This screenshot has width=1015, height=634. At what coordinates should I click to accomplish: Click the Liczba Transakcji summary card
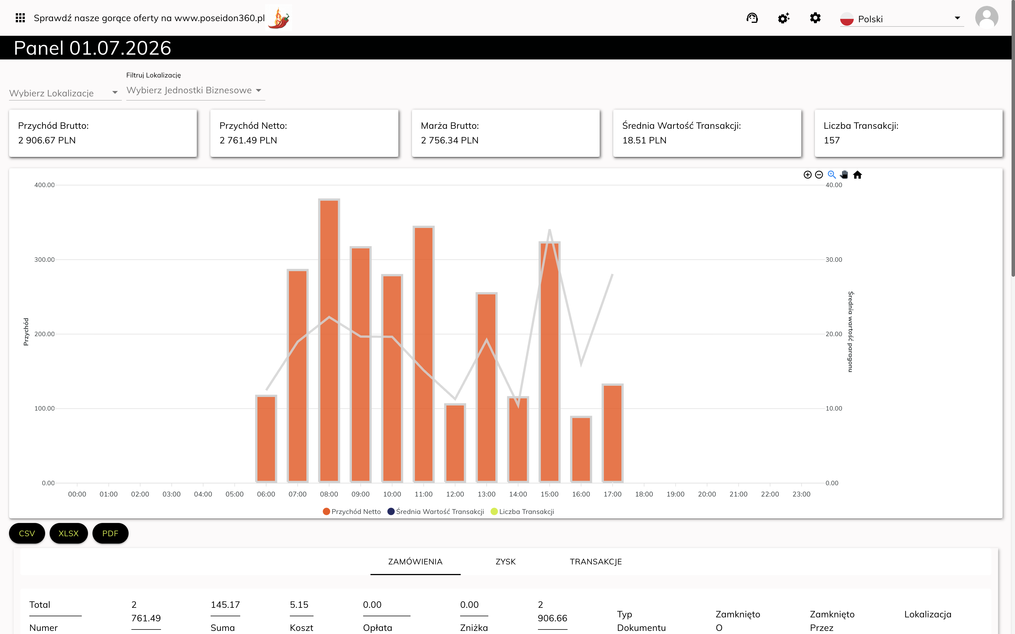pos(908,133)
